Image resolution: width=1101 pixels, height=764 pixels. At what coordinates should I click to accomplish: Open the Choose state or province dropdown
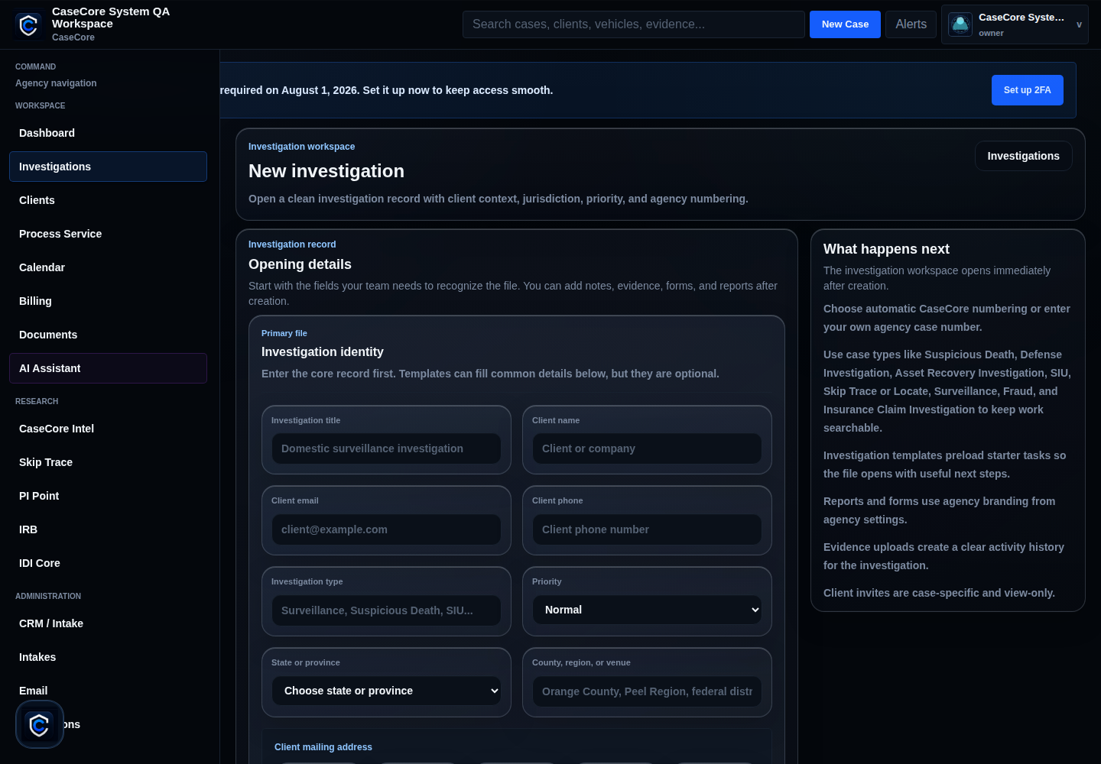point(386,691)
